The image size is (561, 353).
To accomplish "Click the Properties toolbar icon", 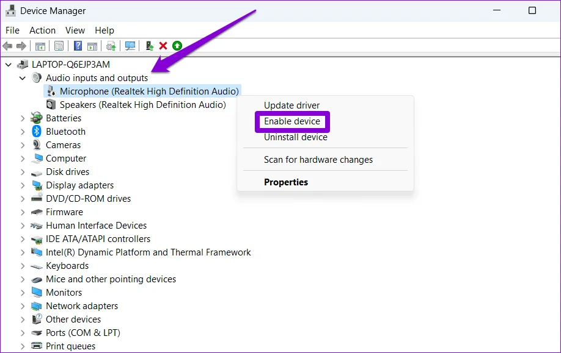I will (59, 46).
